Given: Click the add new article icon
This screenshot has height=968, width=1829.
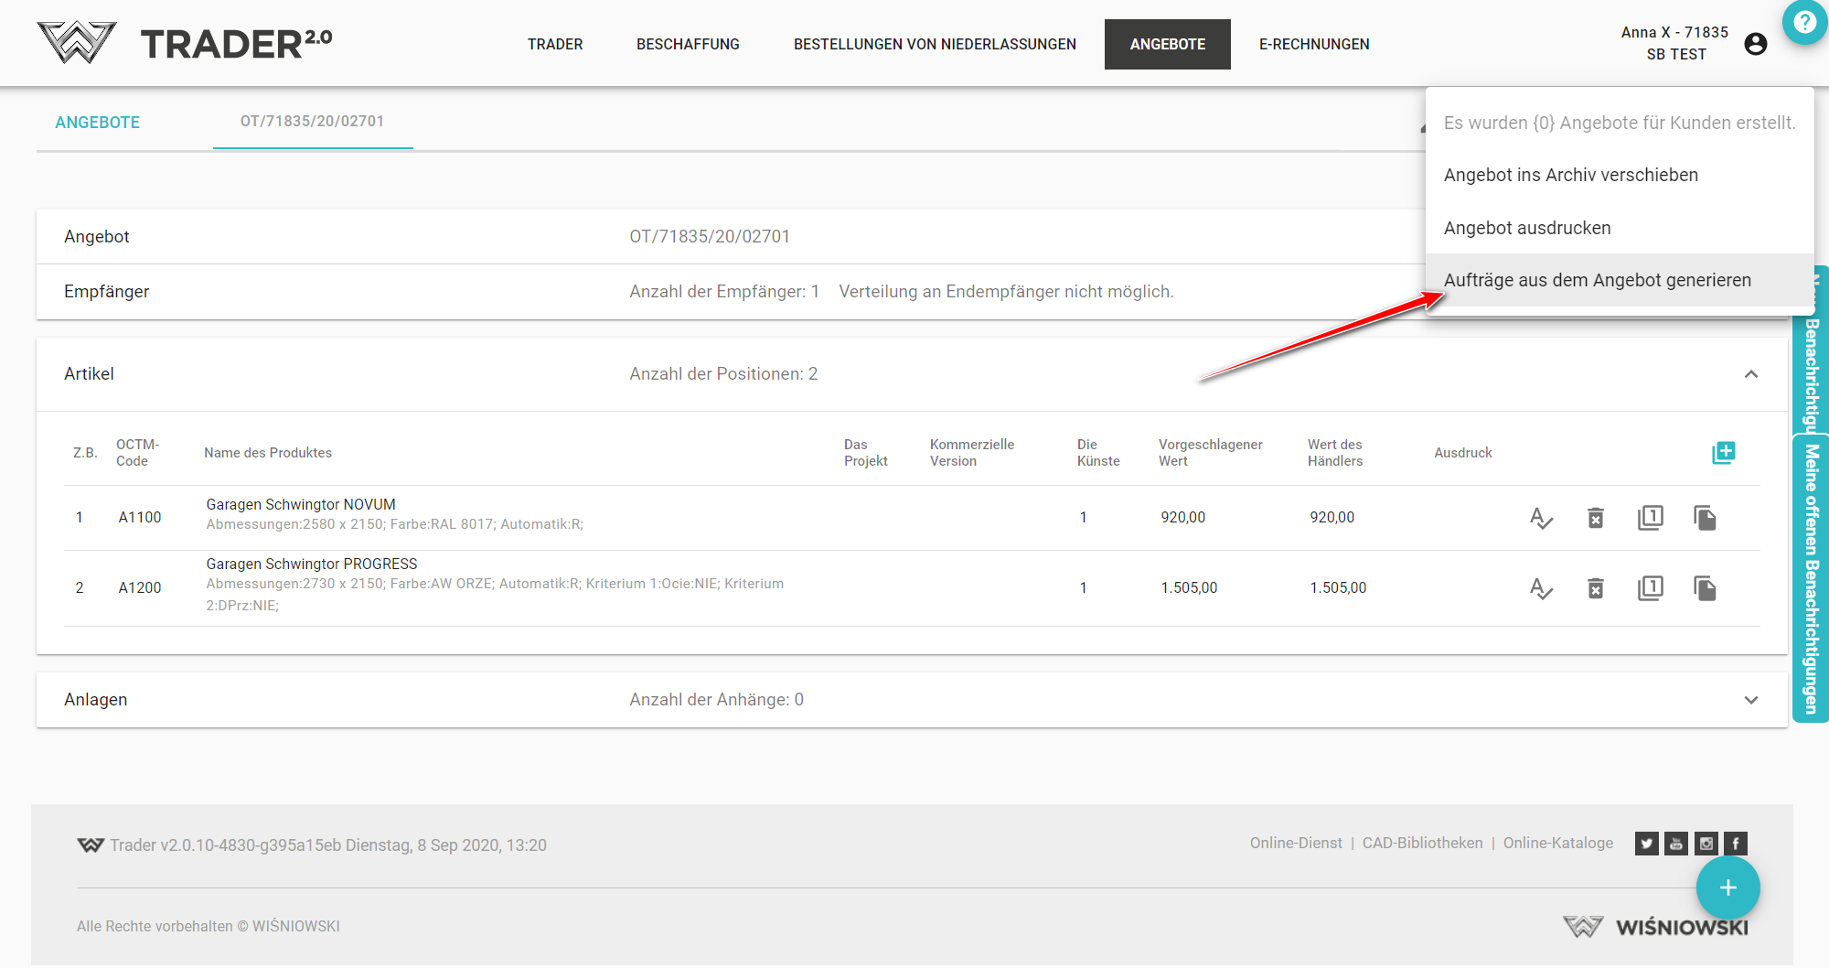Looking at the screenshot, I should [1723, 453].
